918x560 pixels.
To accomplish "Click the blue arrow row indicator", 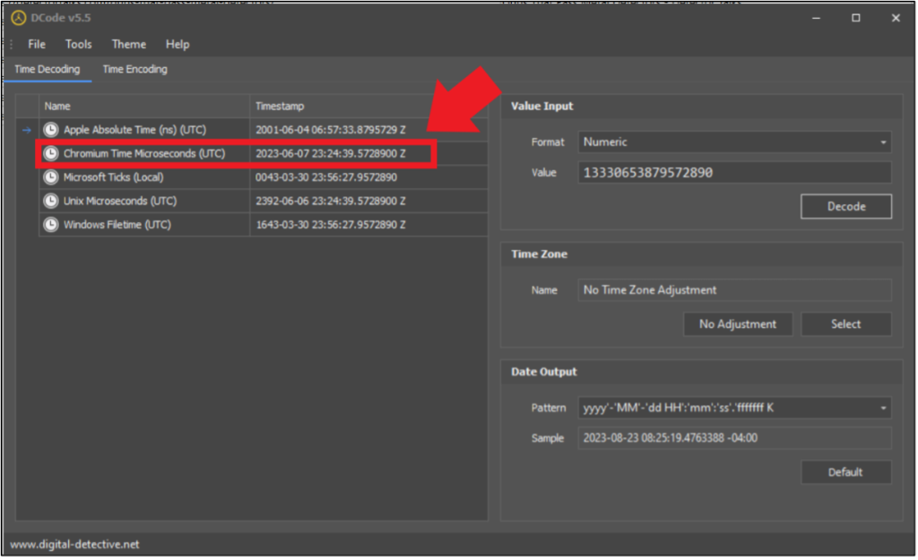I will point(26,129).
